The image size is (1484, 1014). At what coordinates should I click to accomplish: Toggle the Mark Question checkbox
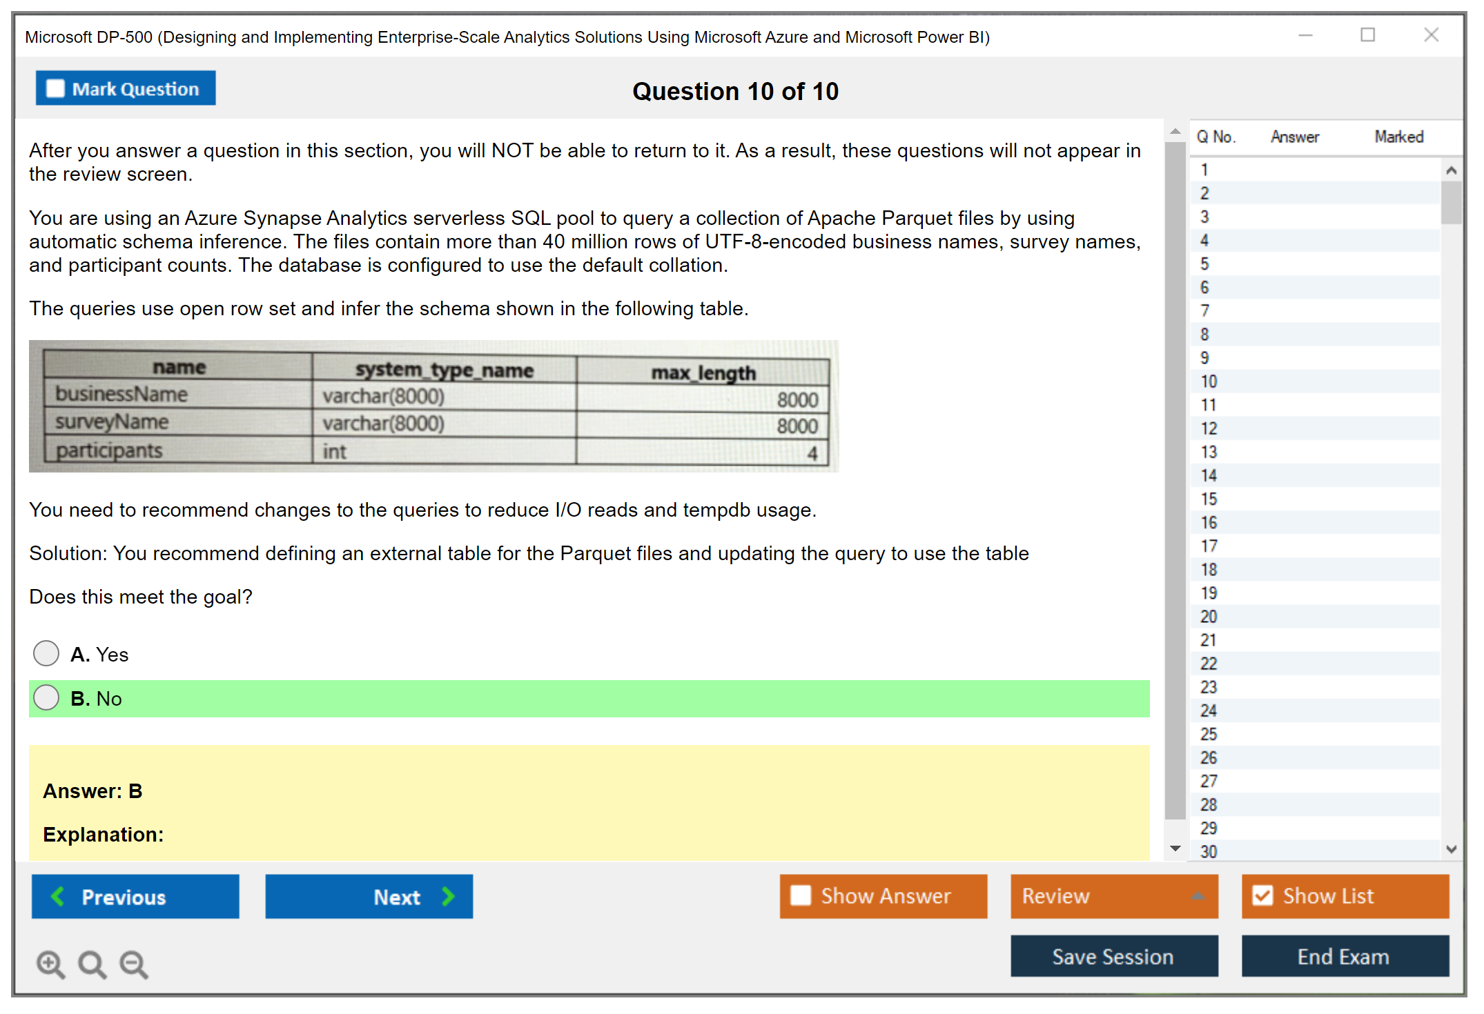[x=55, y=88]
